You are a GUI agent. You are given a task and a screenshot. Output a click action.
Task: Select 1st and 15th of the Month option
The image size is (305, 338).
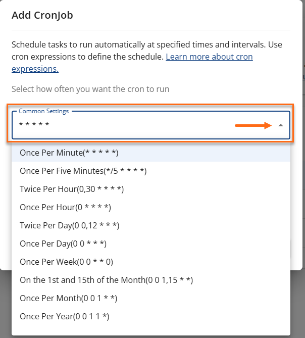[107, 280]
